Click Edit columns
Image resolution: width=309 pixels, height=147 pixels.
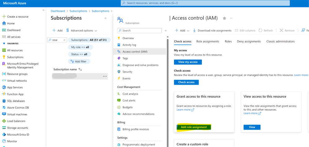(245, 31)
